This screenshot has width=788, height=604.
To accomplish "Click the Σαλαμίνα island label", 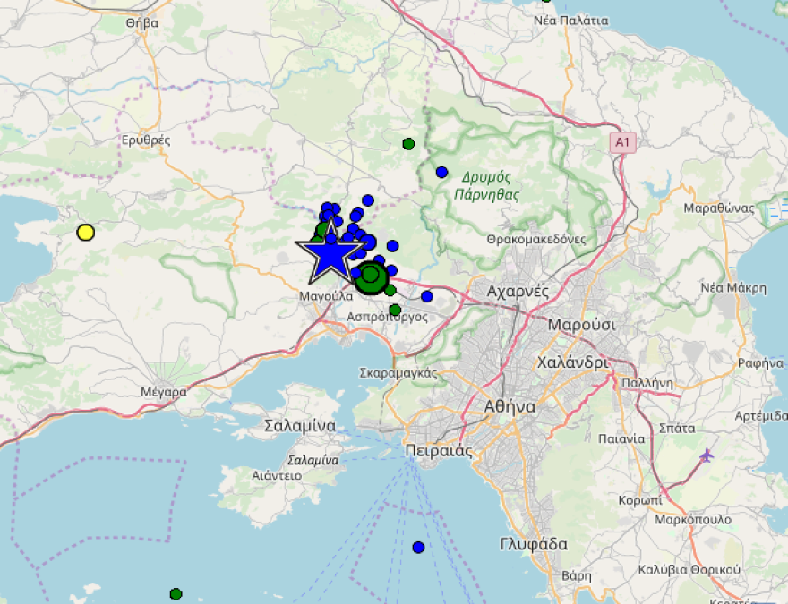I will click(300, 426).
